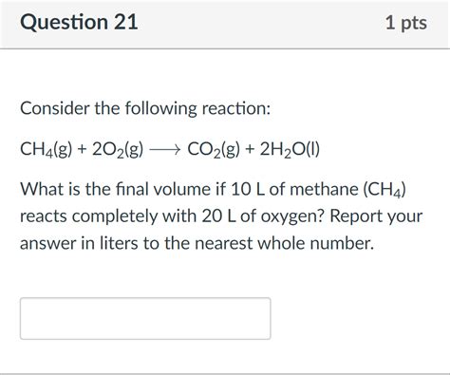This screenshot has height=375, width=450.
Task: Click the reaction arrow in the equation
Action: [164, 149]
